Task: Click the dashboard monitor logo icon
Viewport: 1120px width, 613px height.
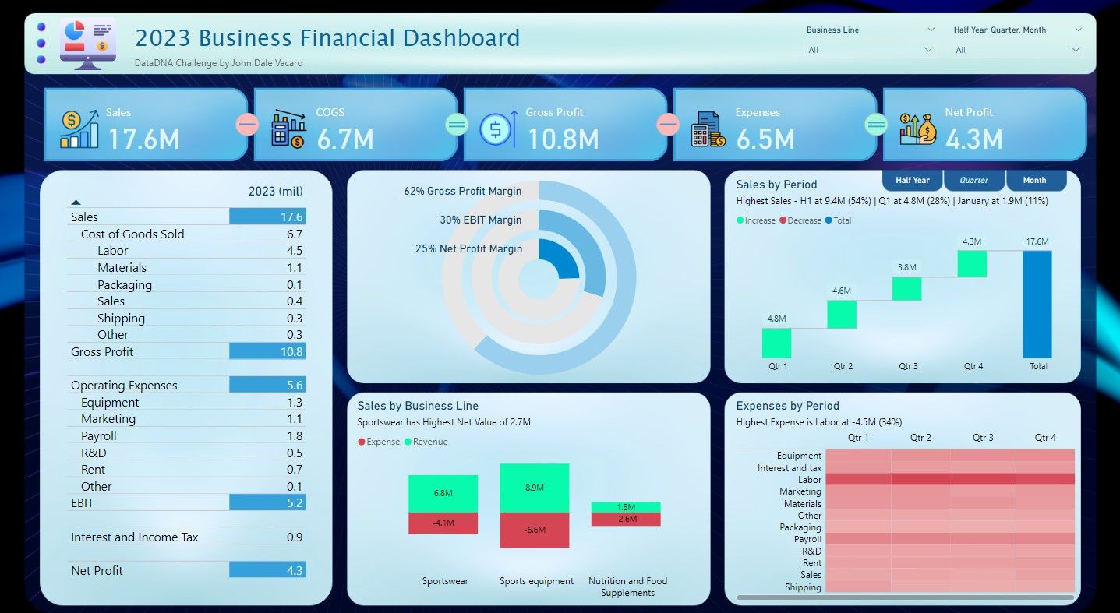Action: (87, 43)
